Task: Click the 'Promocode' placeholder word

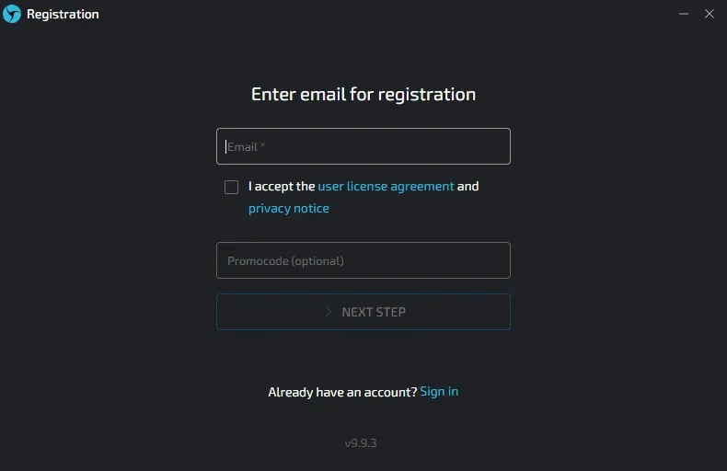Action: (258, 260)
